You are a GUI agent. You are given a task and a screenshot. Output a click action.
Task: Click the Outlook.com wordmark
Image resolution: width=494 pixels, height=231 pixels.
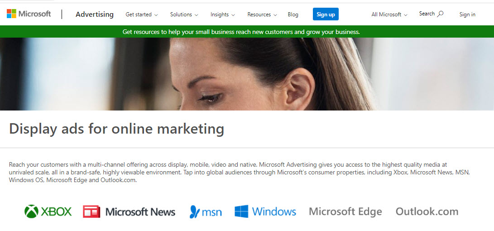click(x=427, y=211)
